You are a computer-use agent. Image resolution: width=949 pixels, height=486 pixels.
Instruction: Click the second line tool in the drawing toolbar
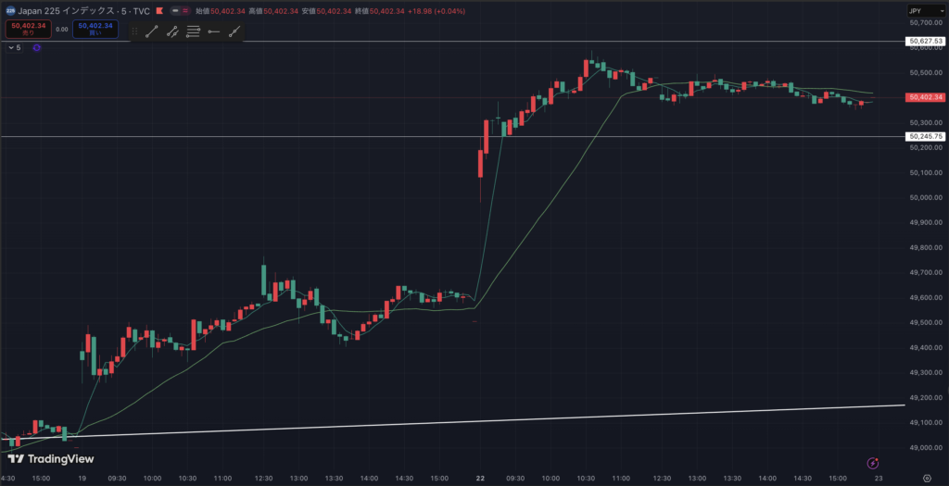coord(172,31)
